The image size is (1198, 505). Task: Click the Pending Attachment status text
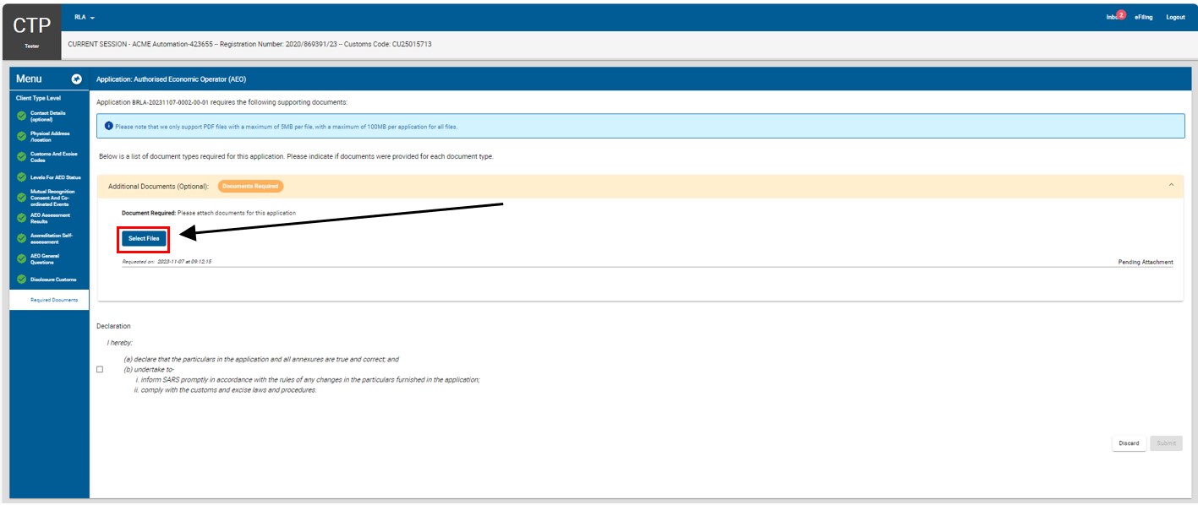1146,263
